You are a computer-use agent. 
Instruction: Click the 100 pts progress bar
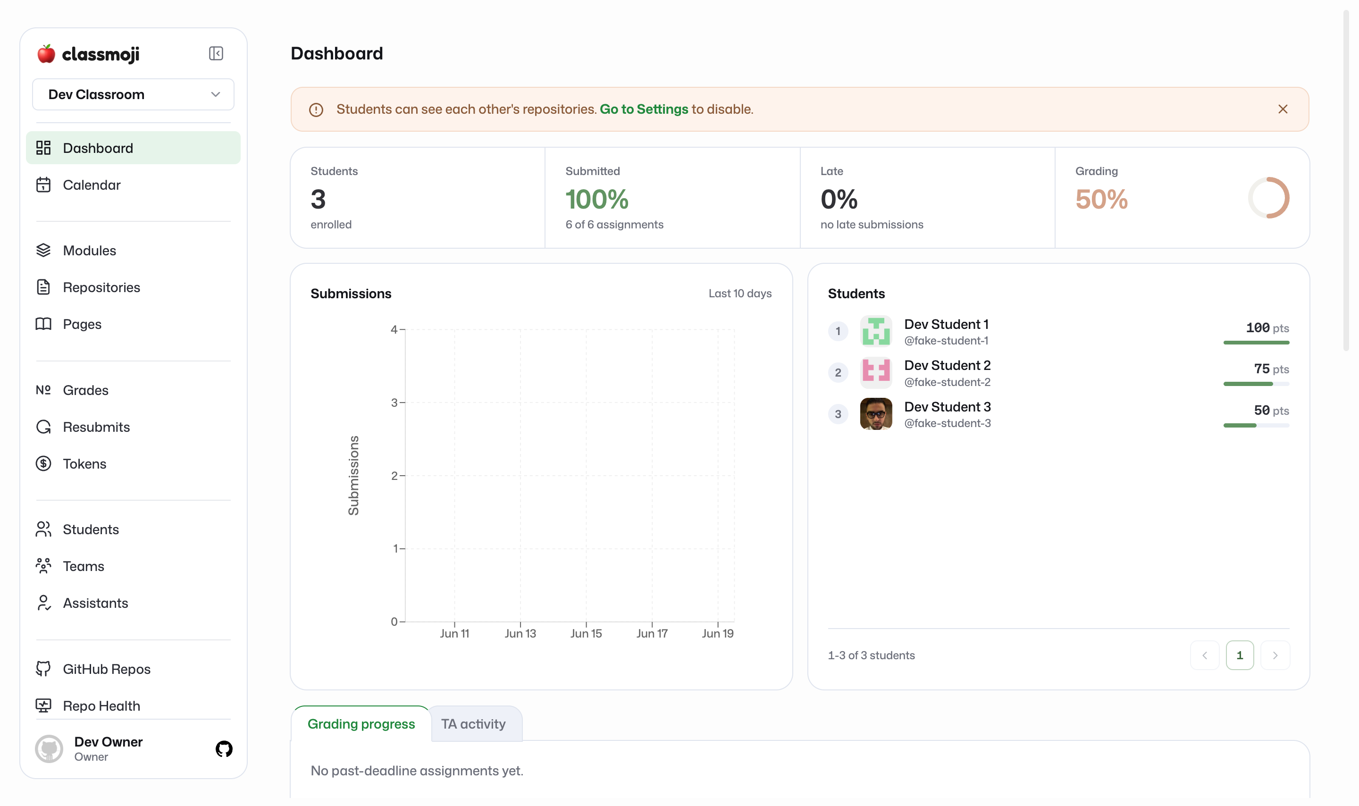(1257, 343)
